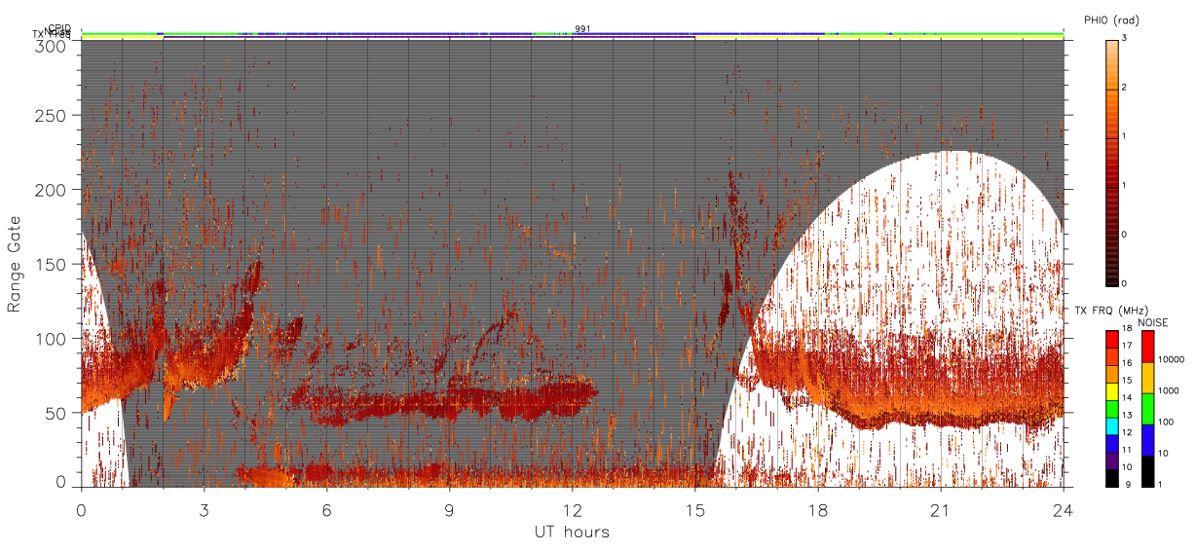Click the lightest top band of PHI0 colorbar
Viewport: 1196px width, 552px height.
tap(1112, 44)
